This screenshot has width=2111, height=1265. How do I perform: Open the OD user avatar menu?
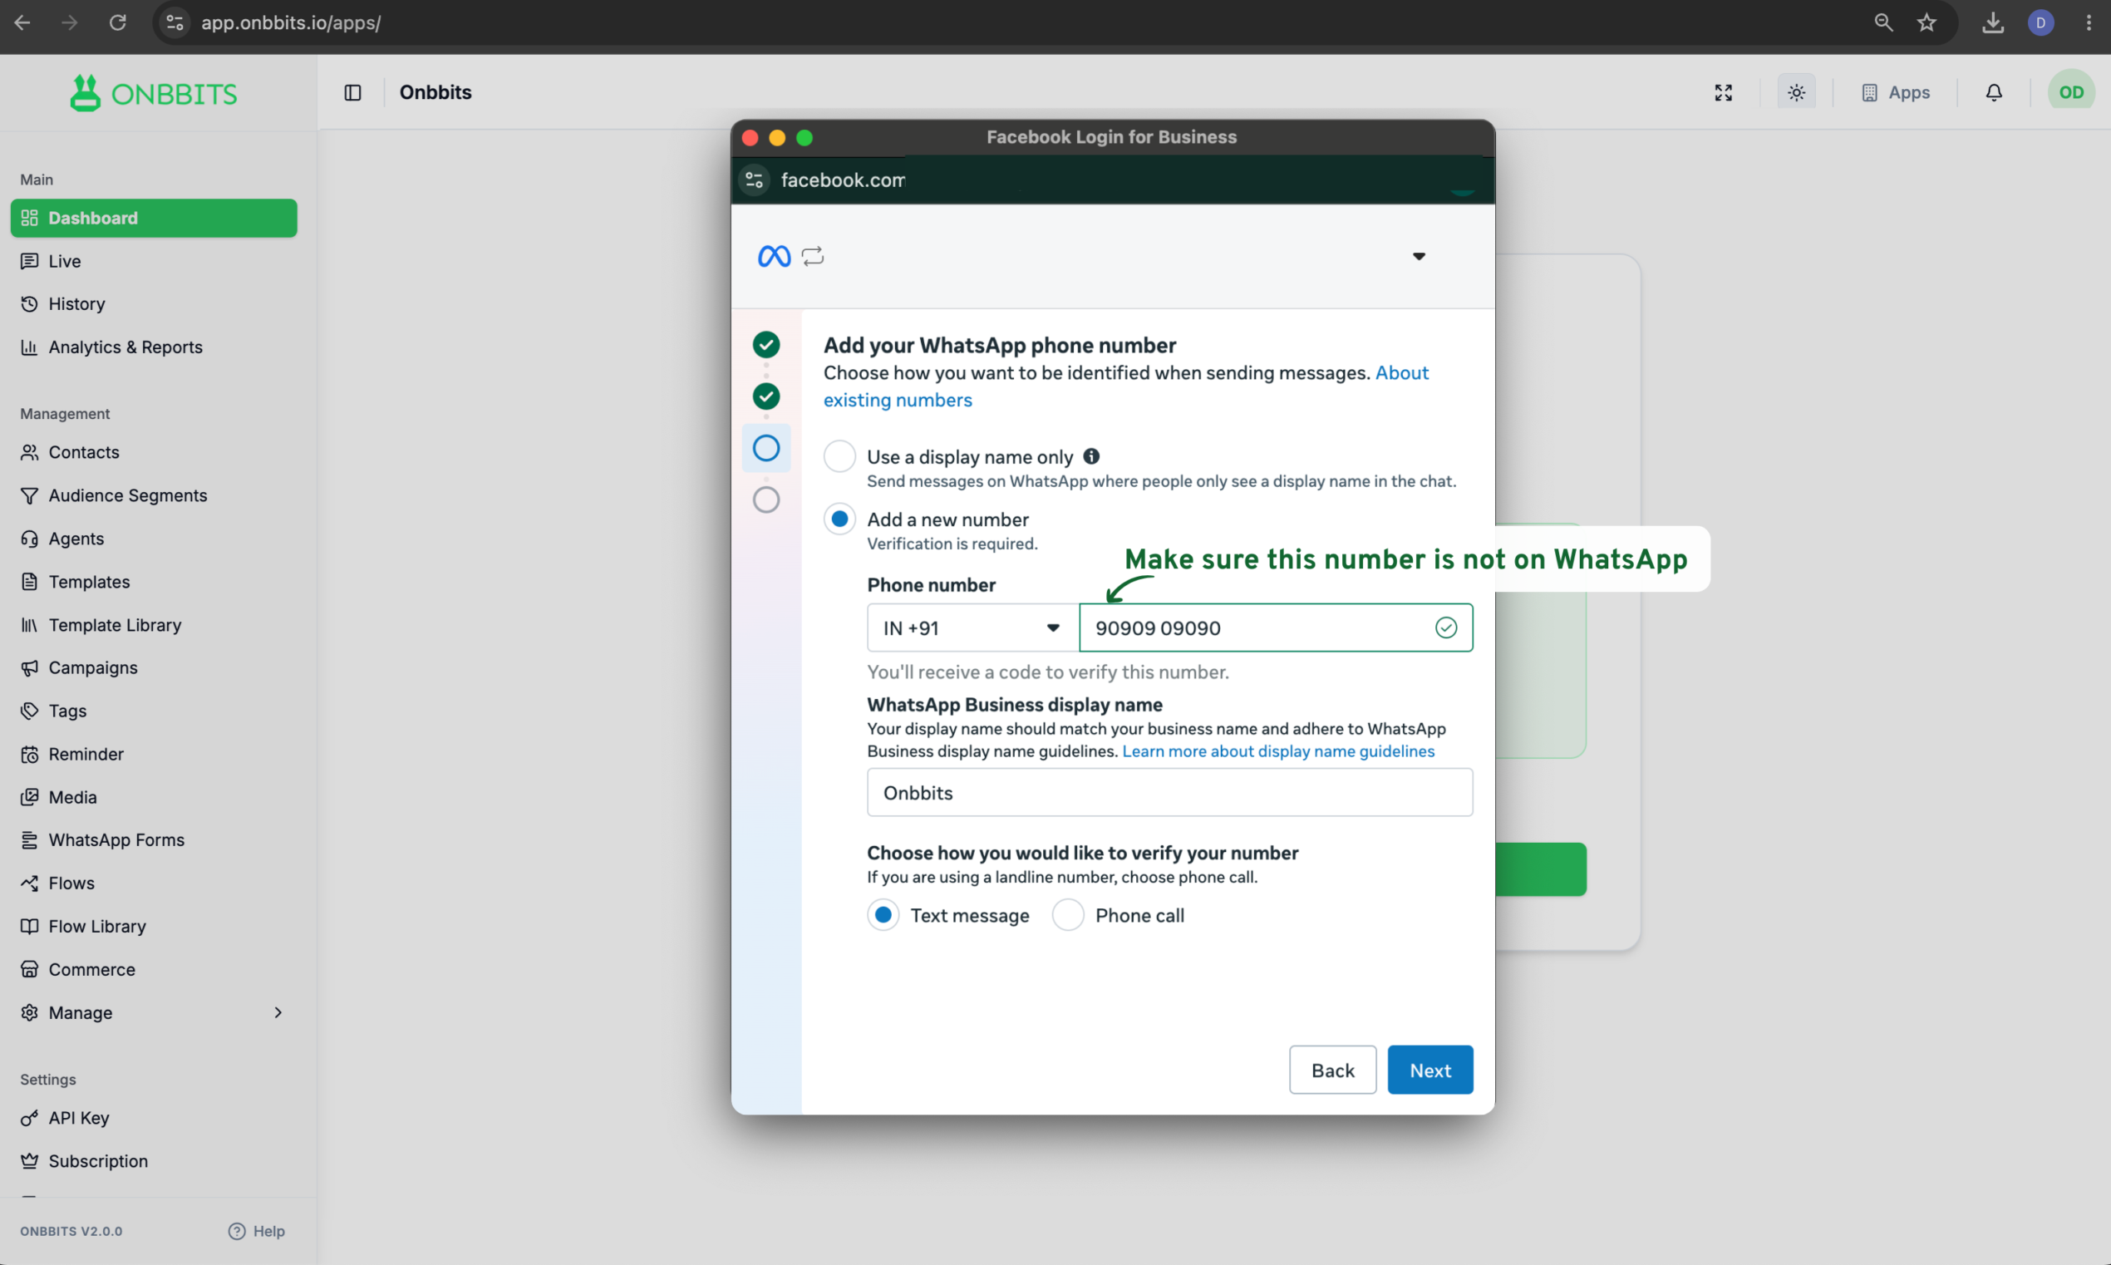2071,92
